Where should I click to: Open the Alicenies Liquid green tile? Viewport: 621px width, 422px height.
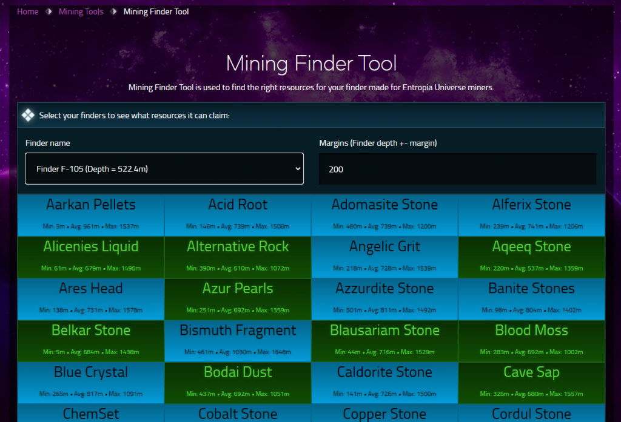[x=91, y=257]
